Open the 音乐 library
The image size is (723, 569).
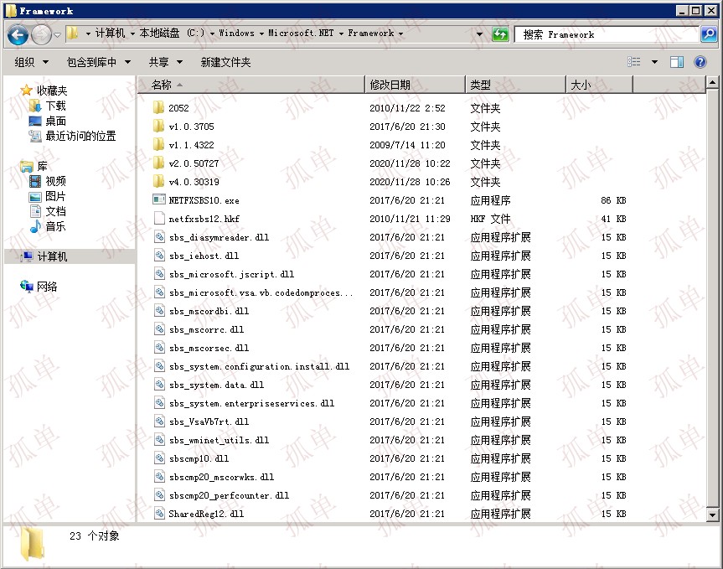tap(55, 226)
